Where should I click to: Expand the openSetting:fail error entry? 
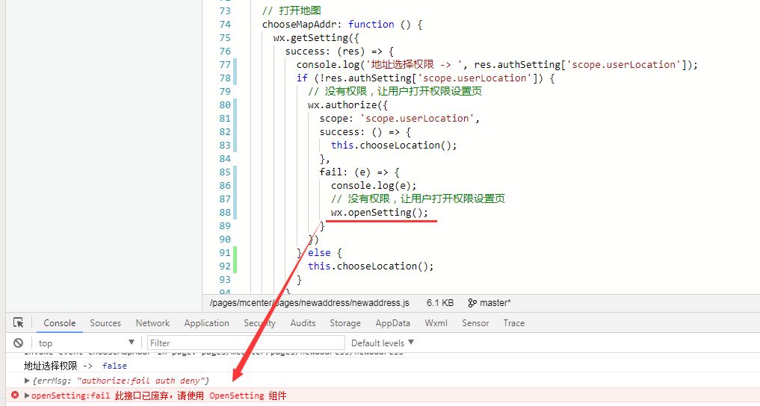(27, 396)
